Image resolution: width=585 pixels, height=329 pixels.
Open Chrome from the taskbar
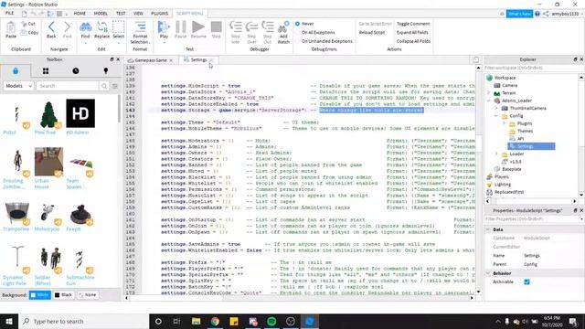tap(215, 321)
